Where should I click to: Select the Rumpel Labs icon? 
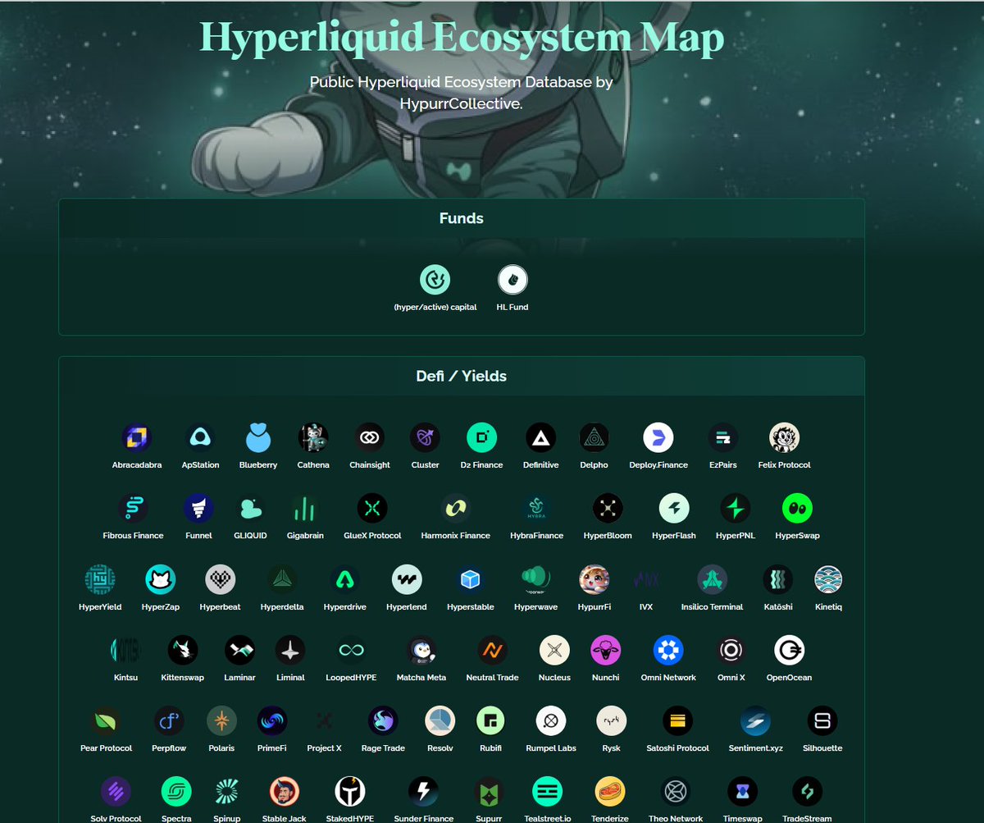tap(551, 721)
